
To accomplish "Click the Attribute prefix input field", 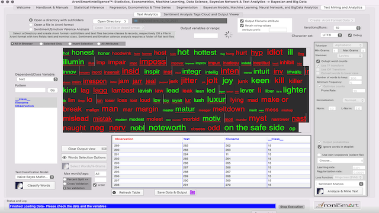I will click(278, 30).
